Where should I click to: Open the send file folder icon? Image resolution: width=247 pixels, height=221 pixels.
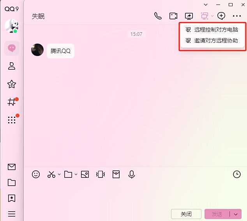click(68, 174)
